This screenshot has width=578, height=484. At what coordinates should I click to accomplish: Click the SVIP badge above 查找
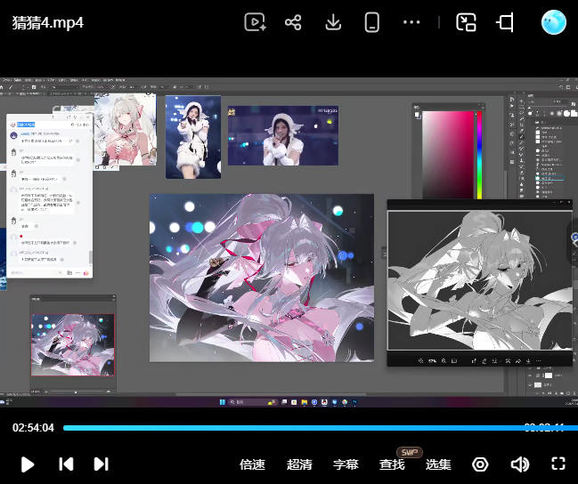pyautogui.click(x=409, y=452)
